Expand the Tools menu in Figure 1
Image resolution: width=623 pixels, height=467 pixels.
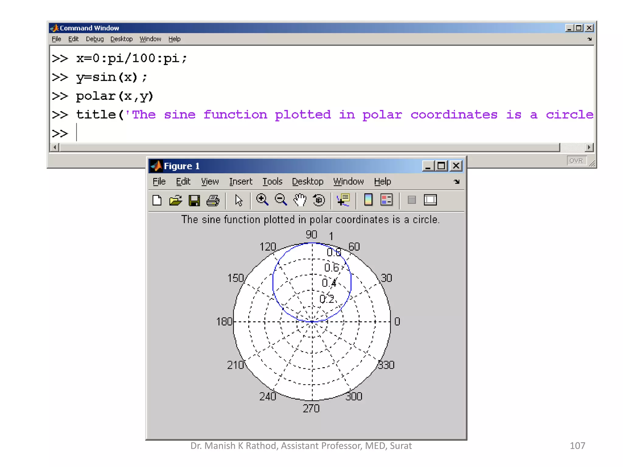[272, 182]
